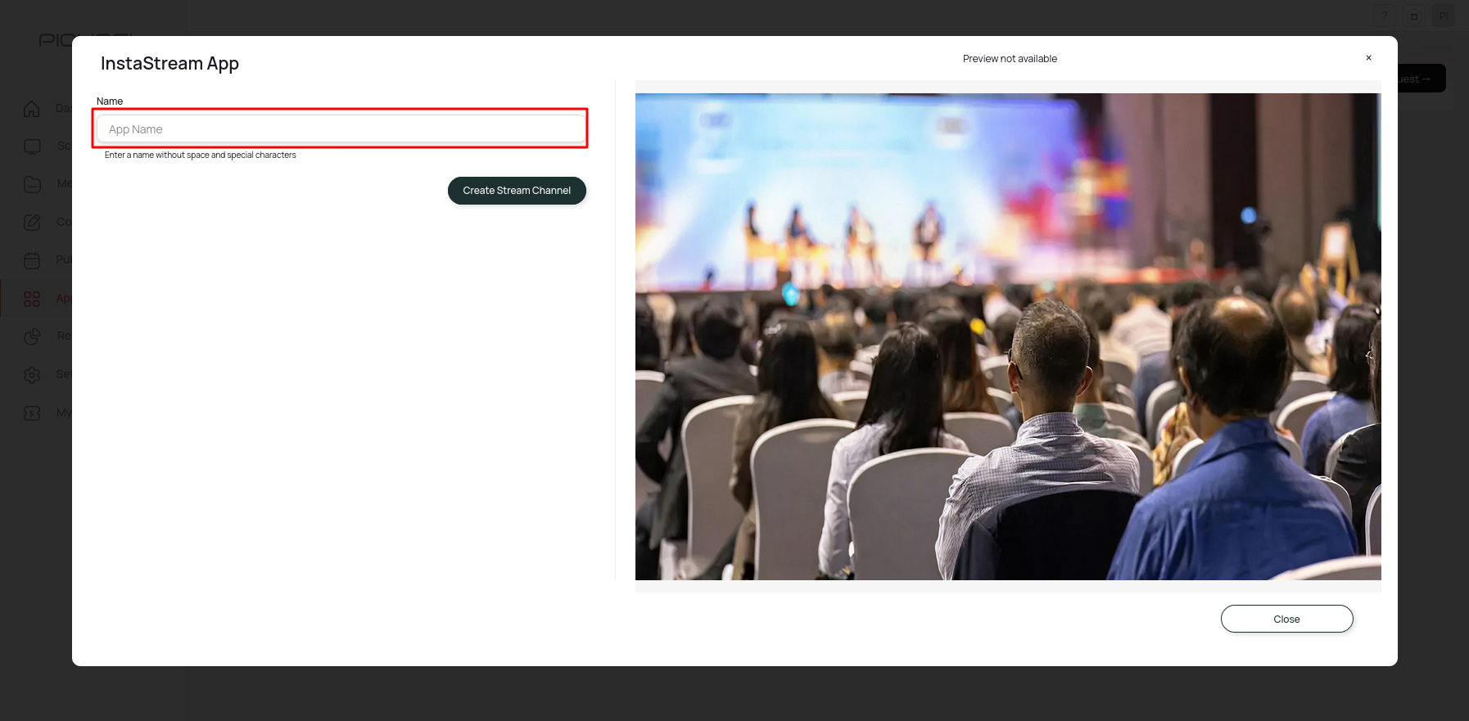Click the dark Request arrow button behind dialog

click(1422, 79)
